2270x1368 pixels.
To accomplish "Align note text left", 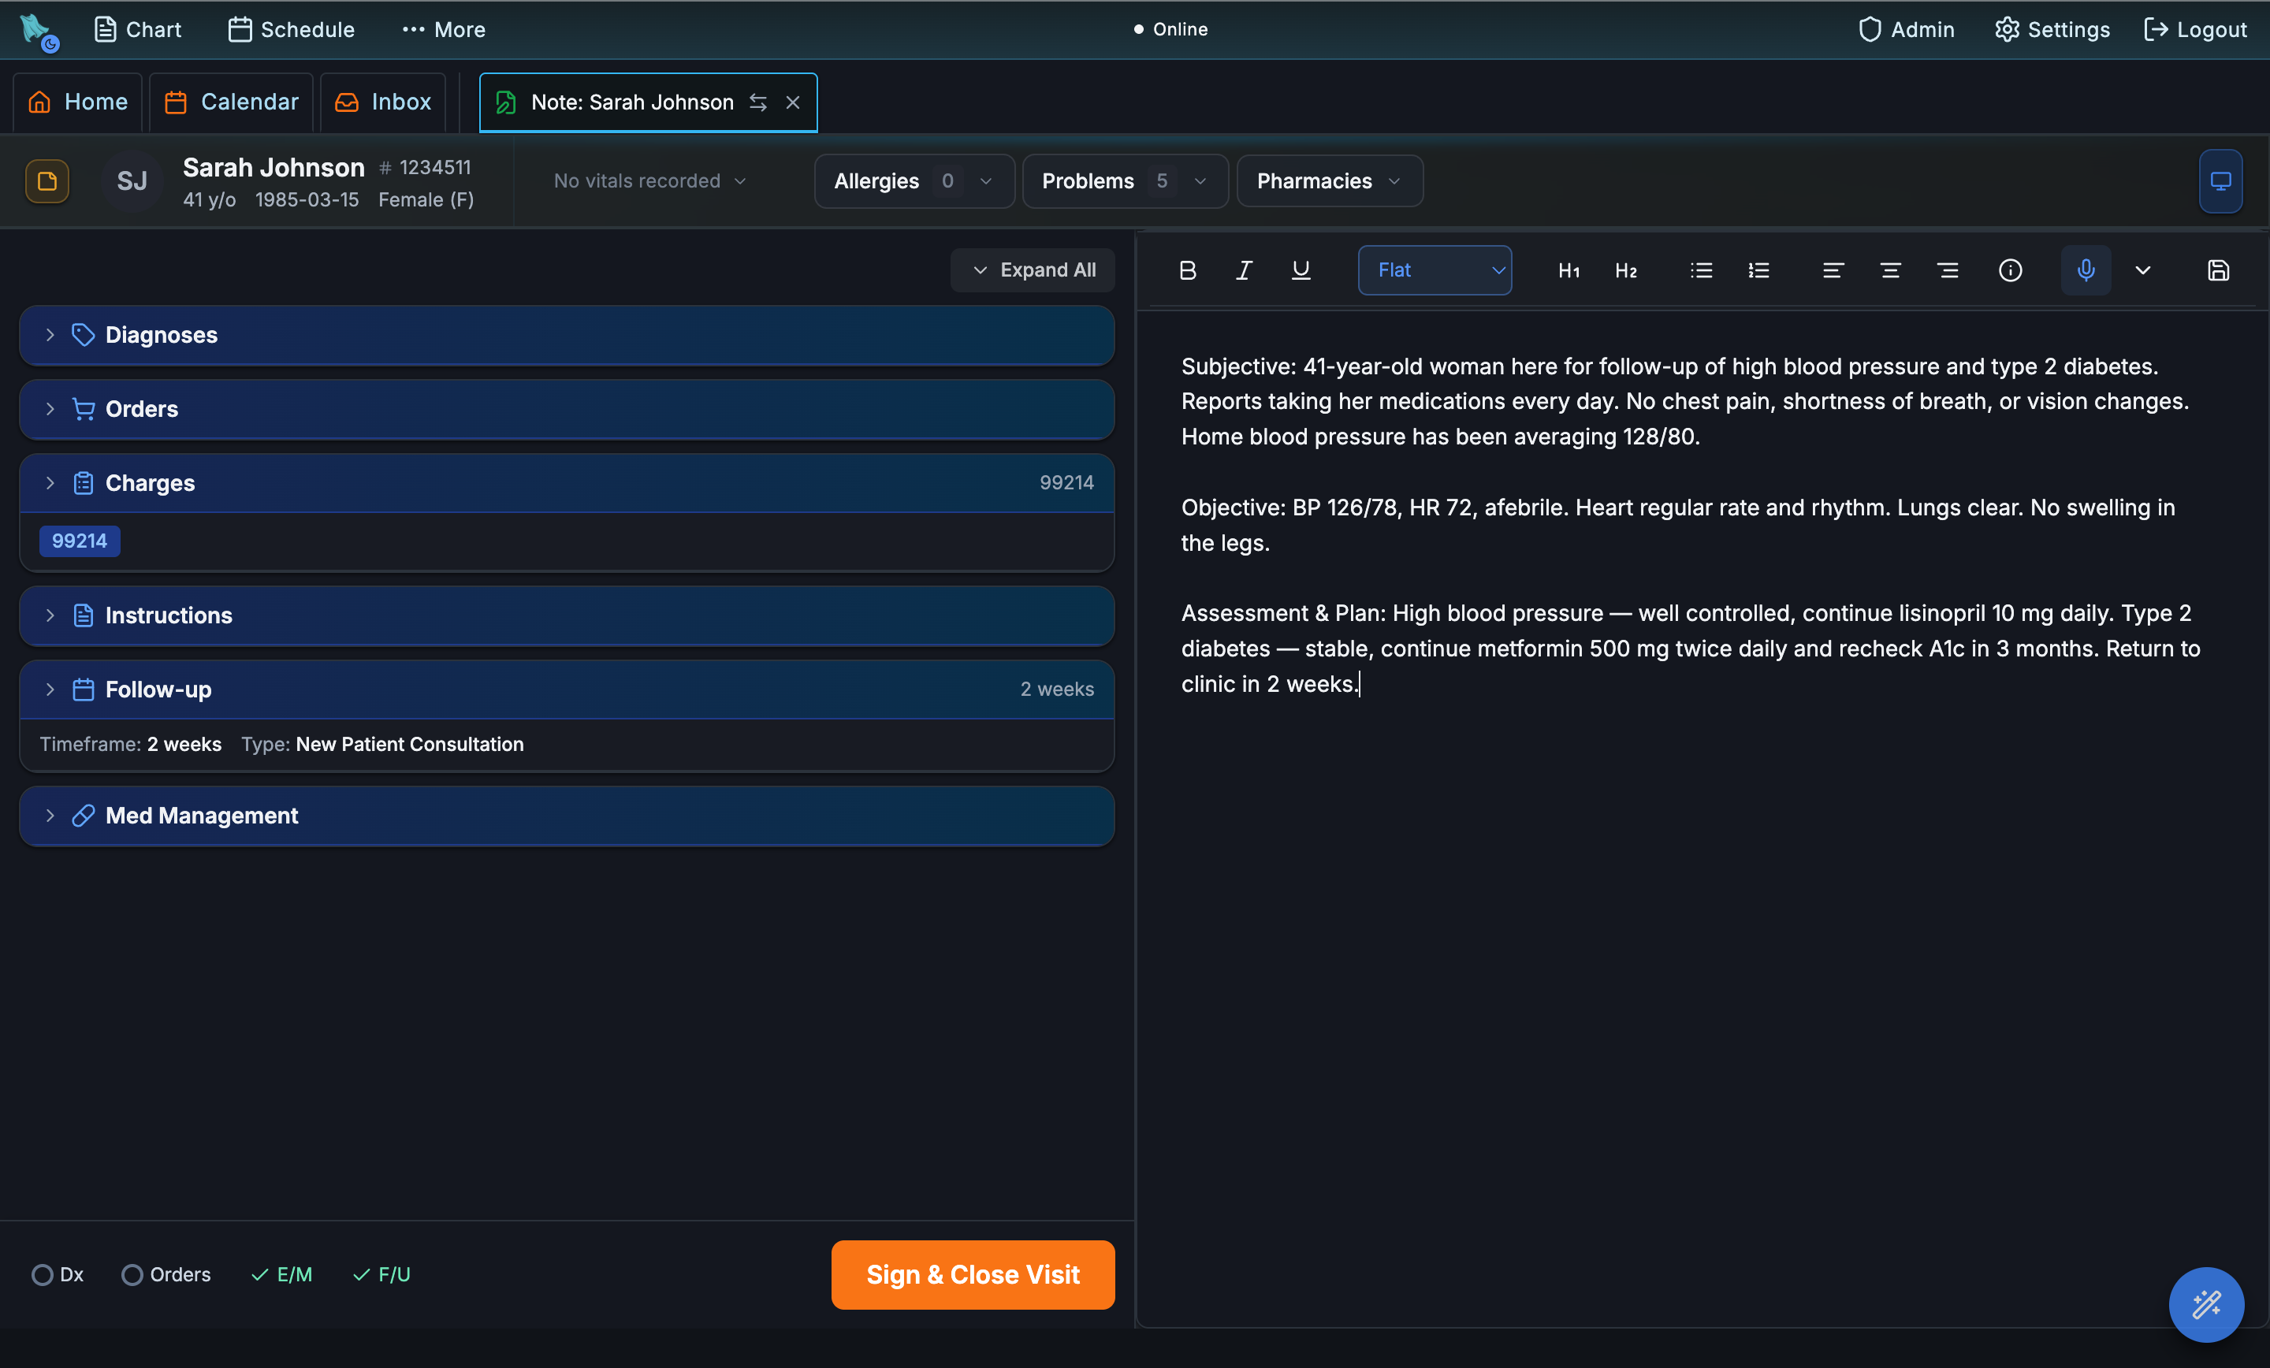I will tap(1833, 270).
